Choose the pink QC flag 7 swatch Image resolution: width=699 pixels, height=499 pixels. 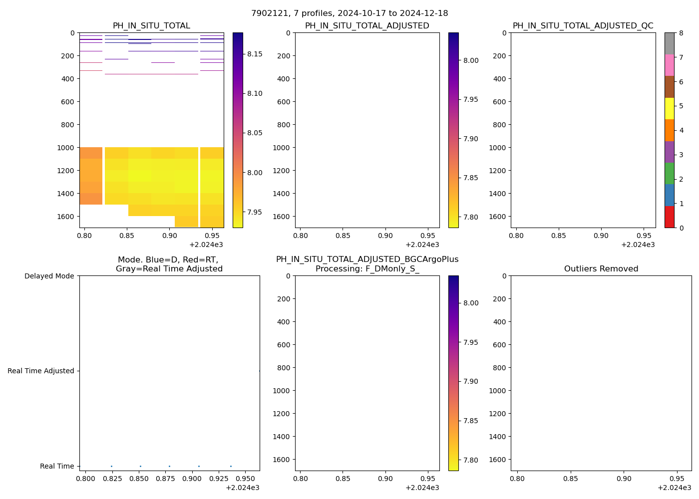coord(669,65)
